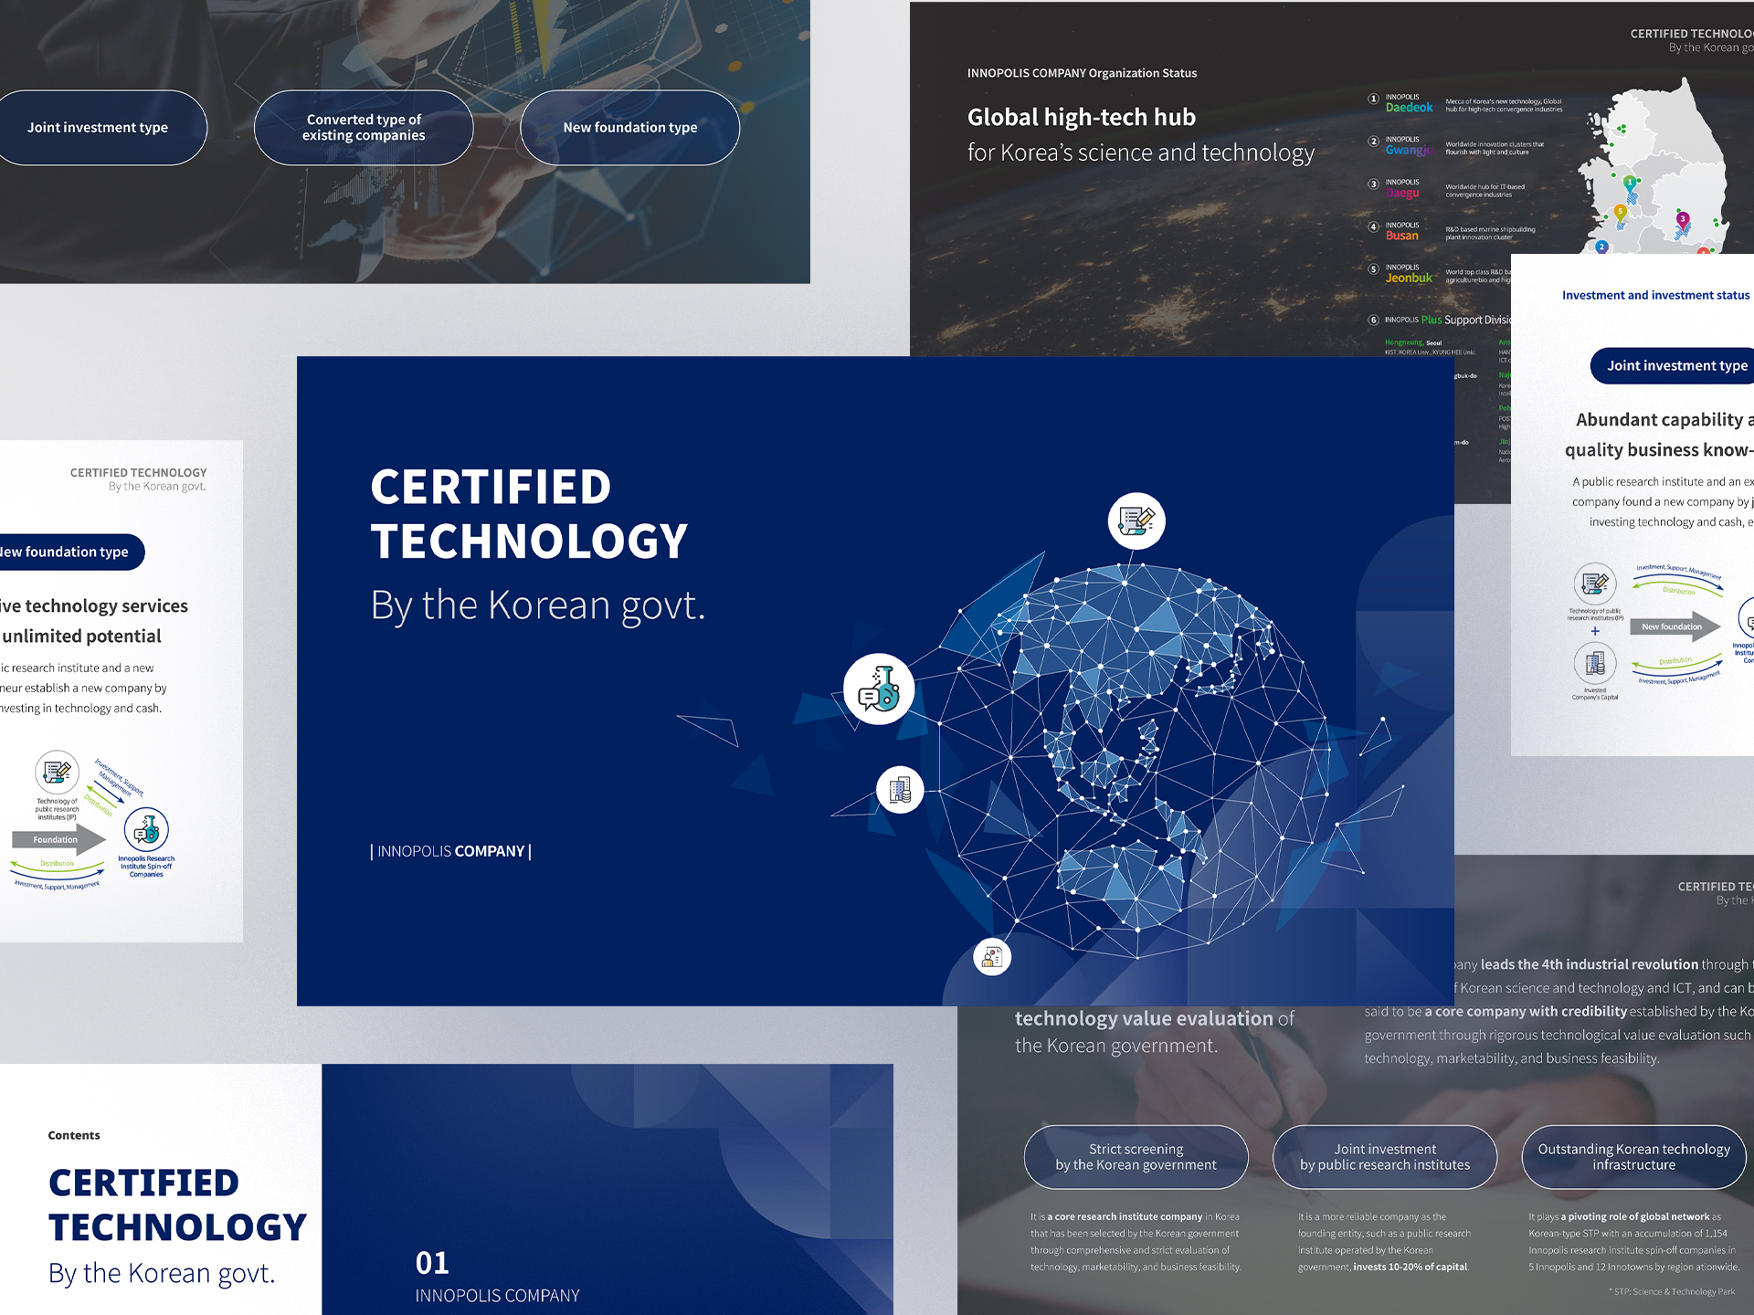Click the New foundation arrow in Investment slide
This screenshot has height=1315, width=1754.
1676,626
